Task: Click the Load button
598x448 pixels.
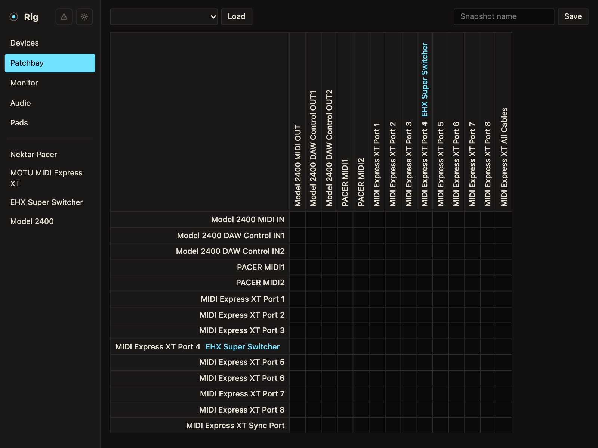Action: coord(237,17)
